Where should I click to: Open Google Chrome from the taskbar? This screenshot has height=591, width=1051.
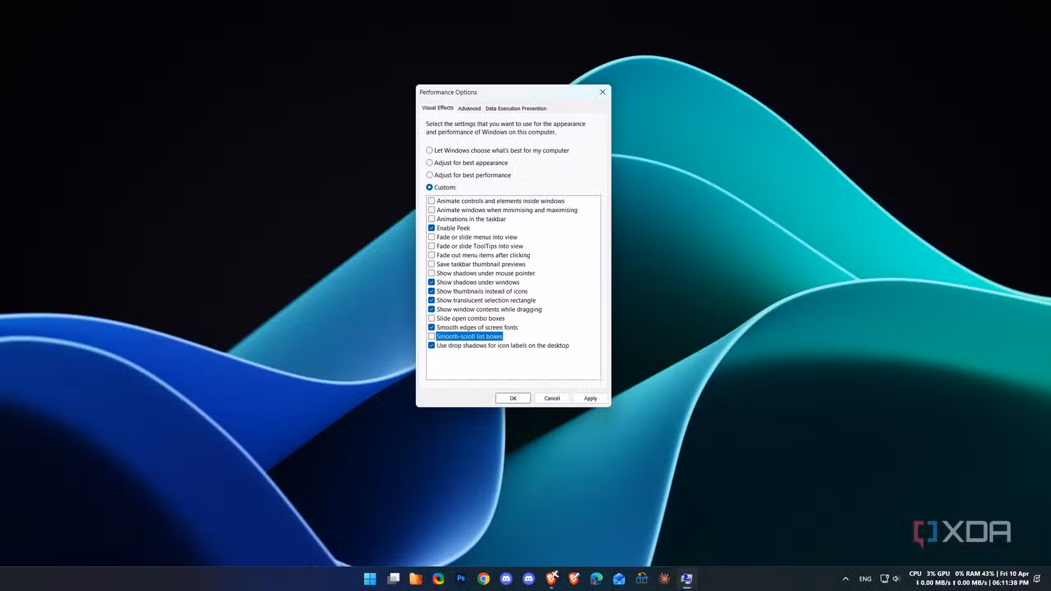pyautogui.click(x=483, y=578)
